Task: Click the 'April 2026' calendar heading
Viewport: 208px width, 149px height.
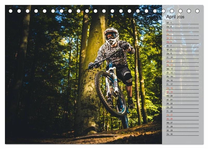Action: coord(175,17)
